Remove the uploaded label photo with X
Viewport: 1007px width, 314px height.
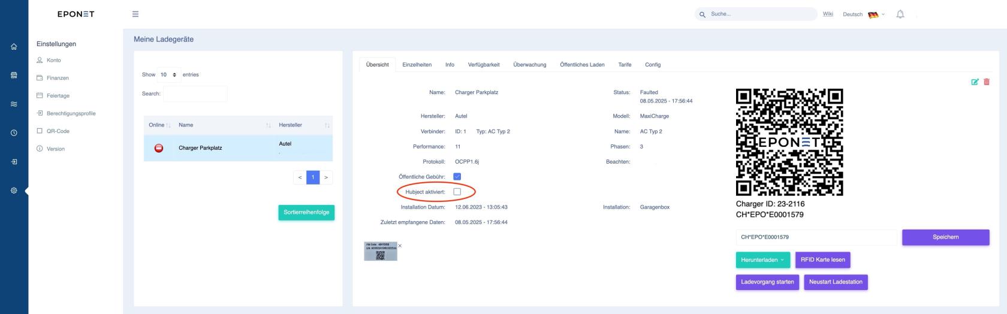[400, 246]
